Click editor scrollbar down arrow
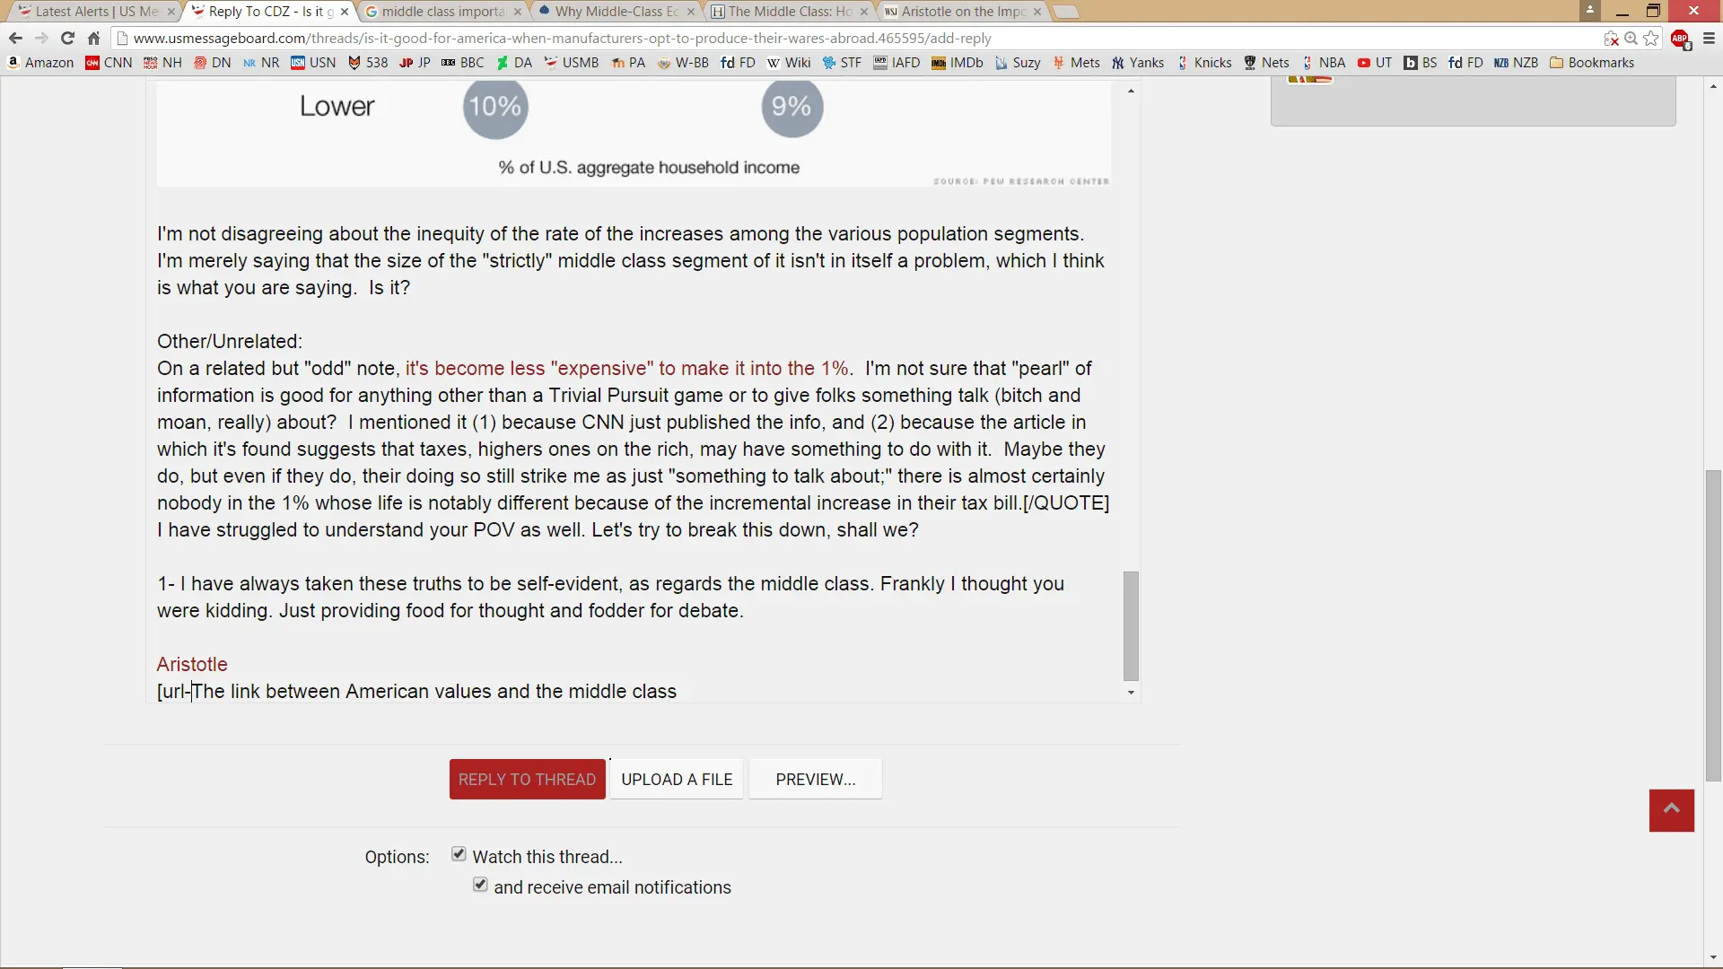The width and height of the screenshot is (1723, 969). pyautogui.click(x=1131, y=692)
